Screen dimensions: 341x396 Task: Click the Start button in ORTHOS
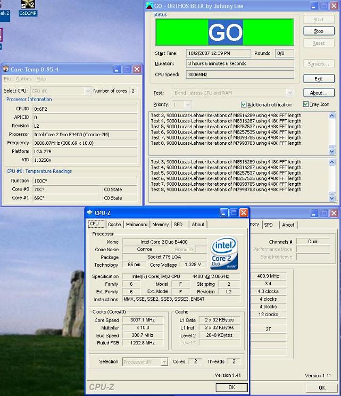(319, 20)
